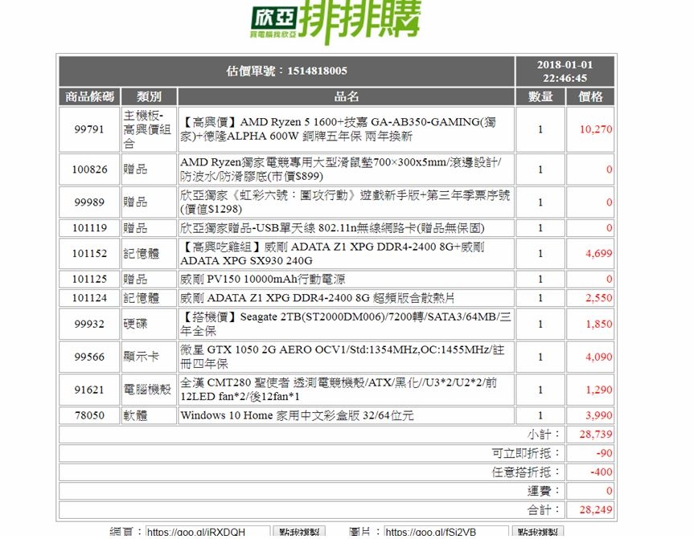This screenshot has height=539, width=694.
Task: Click the discount value -400
Action: pyautogui.click(x=602, y=472)
